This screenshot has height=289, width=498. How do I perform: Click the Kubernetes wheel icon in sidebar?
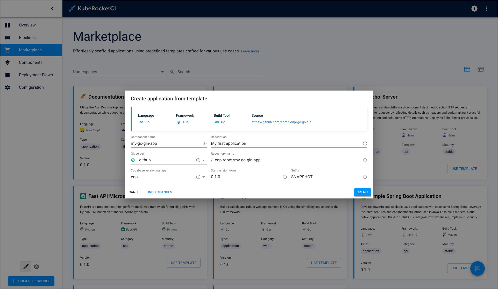click(x=37, y=267)
